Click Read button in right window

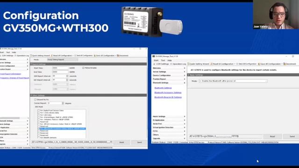pos(272,136)
